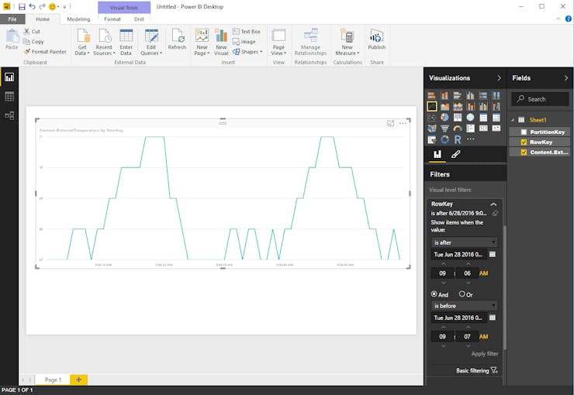Insert a Text Box

coord(247,32)
